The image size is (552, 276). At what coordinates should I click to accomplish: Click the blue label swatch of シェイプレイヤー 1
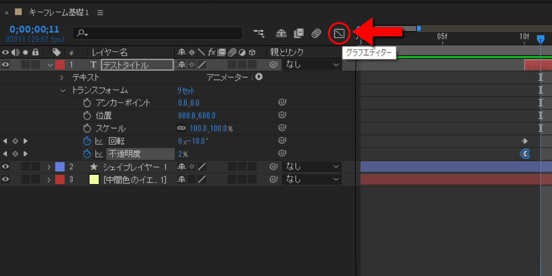pyautogui.click(x=60, y=167)
